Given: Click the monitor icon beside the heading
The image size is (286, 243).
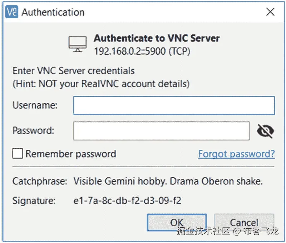Looking at the screenshot, I should click(77, 45).
